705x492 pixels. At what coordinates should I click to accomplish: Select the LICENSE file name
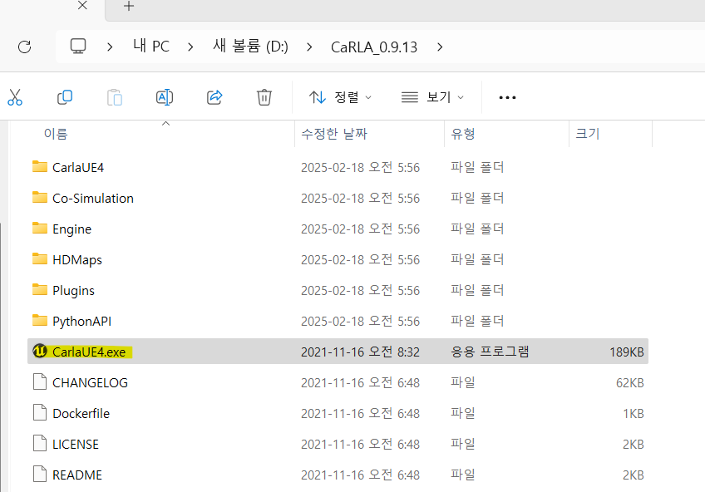click(76, 445)
